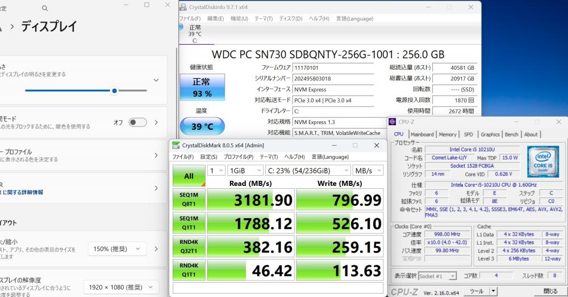Click the 40581 GB total host reads value
Screen dimensions: 568x297
[454, 67]
